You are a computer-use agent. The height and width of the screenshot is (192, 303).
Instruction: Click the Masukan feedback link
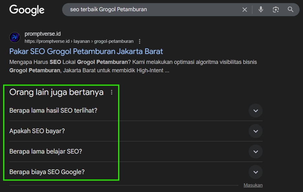pos(253,185)
